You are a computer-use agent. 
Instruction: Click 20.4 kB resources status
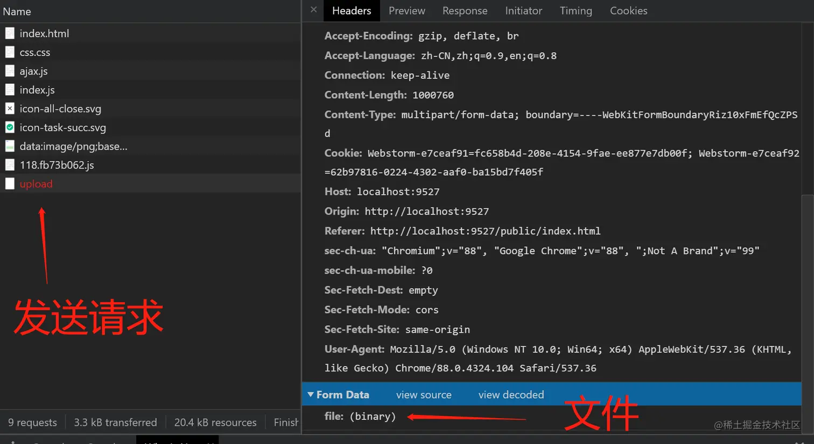(x=215, y=422)
